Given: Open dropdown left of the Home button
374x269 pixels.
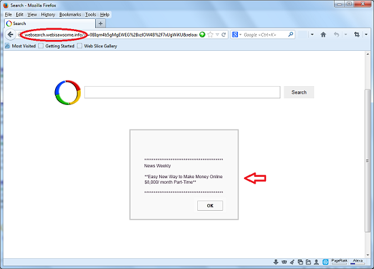Looking at the screenshot, I should pyautogui.click(x=312, y=35).
